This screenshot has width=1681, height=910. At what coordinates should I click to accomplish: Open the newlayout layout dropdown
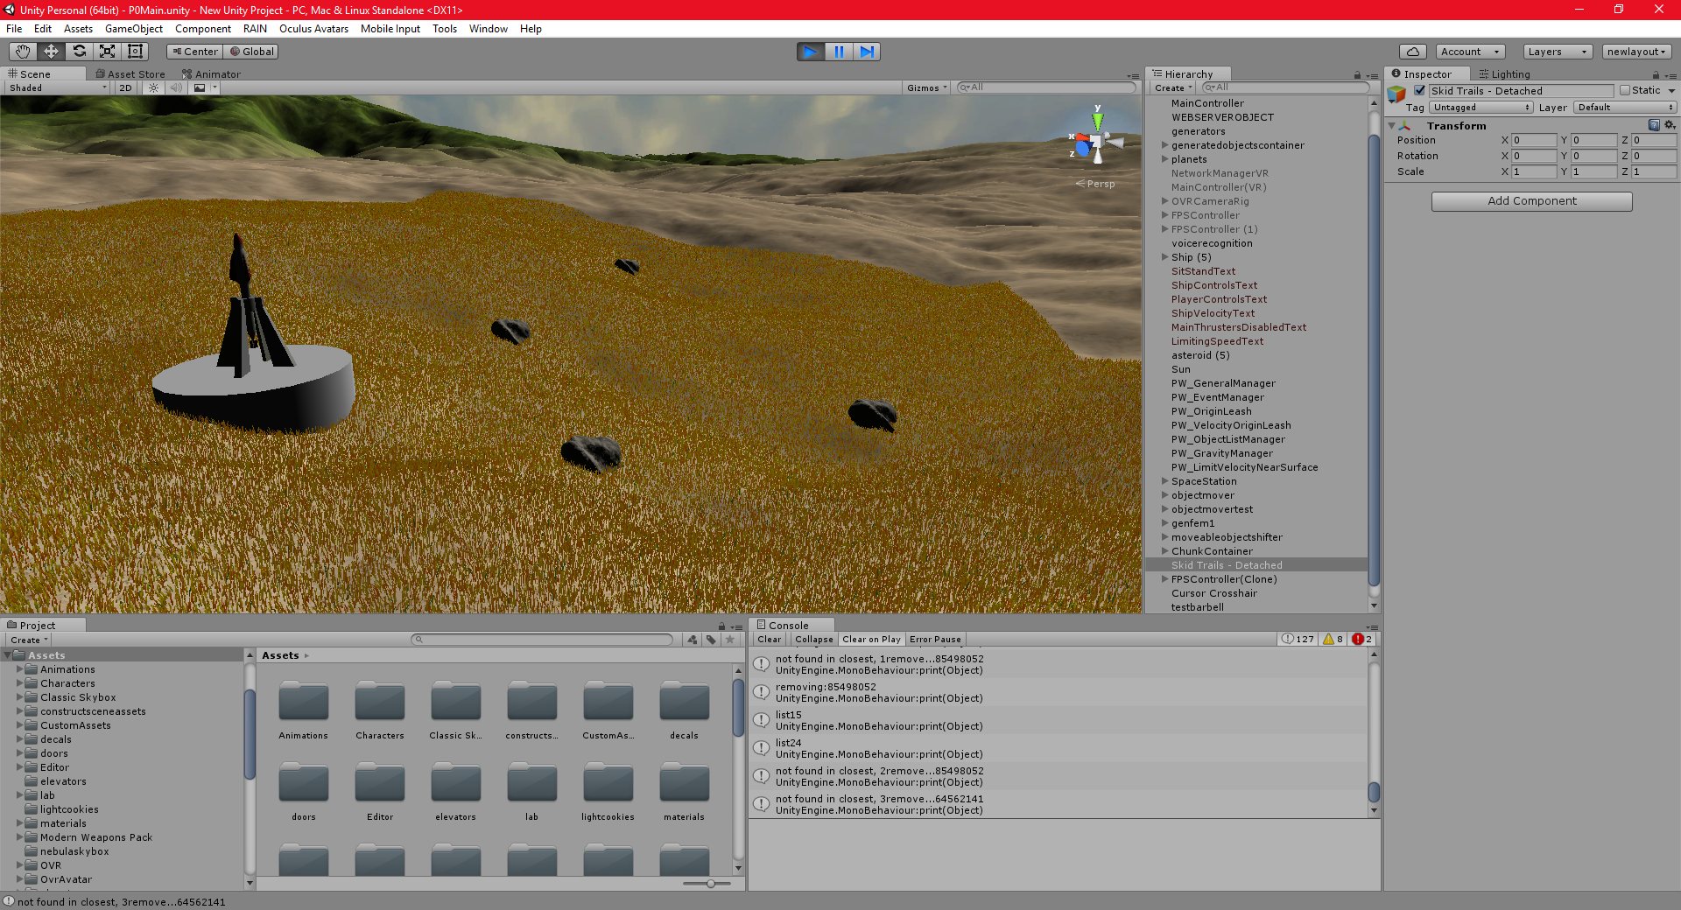pyautogui.click(x=1637, y=52)
